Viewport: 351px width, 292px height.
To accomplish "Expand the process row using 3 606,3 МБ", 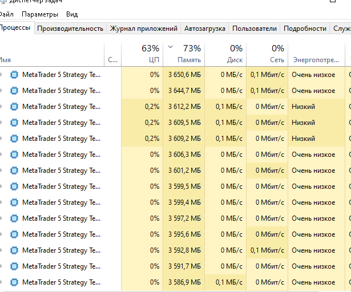I will pyautogui.click(x=1, y=155).
